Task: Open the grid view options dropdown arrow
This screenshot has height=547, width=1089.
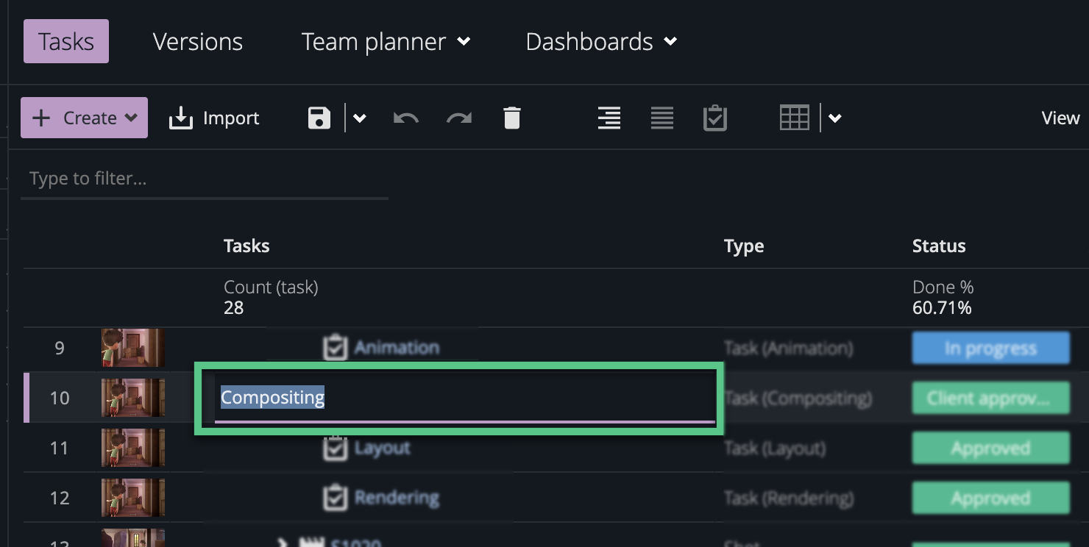Action: (835, 118)
